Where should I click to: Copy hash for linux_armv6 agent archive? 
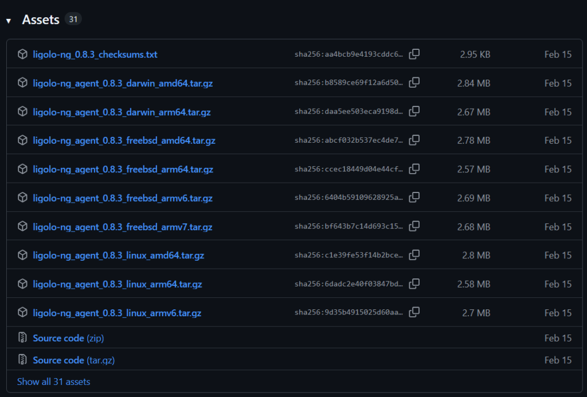[414, 312]
